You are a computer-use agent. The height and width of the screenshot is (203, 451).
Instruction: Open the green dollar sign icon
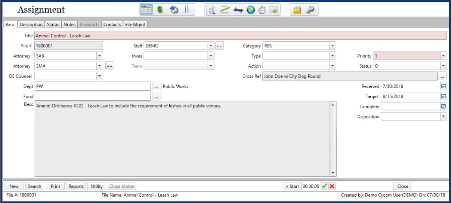click(160, 10)
